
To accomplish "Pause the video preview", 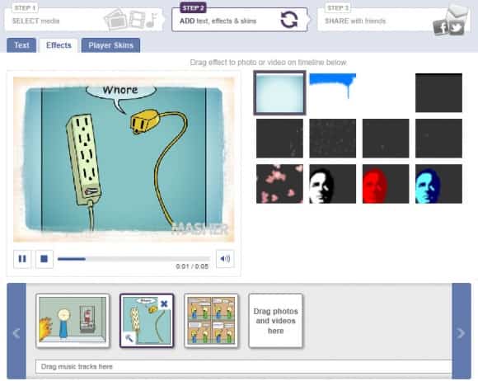I will pyautogui.click(x=22, y=259).
